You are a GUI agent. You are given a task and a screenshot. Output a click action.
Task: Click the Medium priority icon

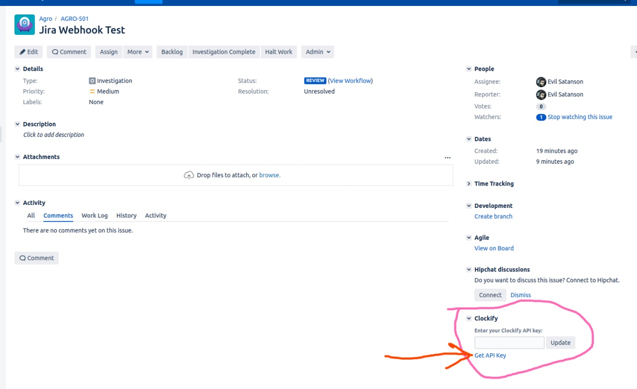(92, 92)
